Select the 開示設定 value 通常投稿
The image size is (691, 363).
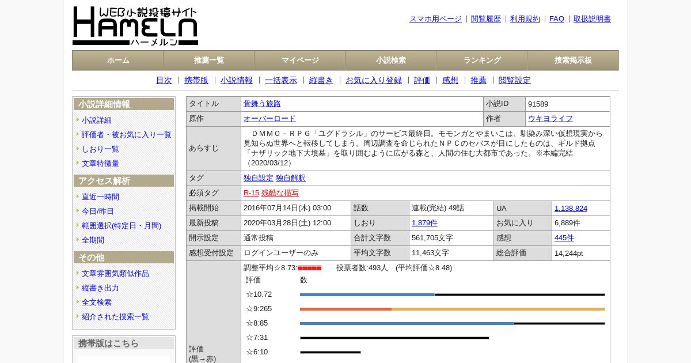pos(259,238)
